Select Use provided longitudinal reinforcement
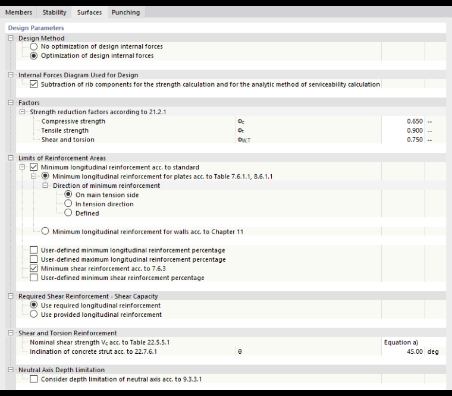This screenshot has width=452, height=396. click(34, 314)
